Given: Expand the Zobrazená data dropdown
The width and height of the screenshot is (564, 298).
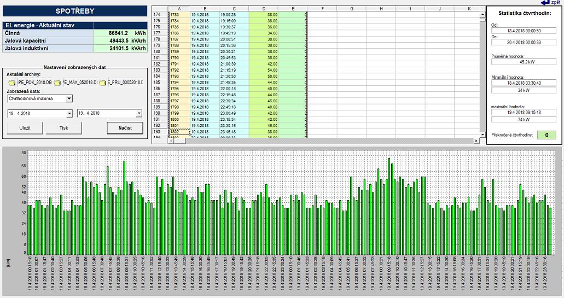Looking at the screenshot, I should pos(68,99).
